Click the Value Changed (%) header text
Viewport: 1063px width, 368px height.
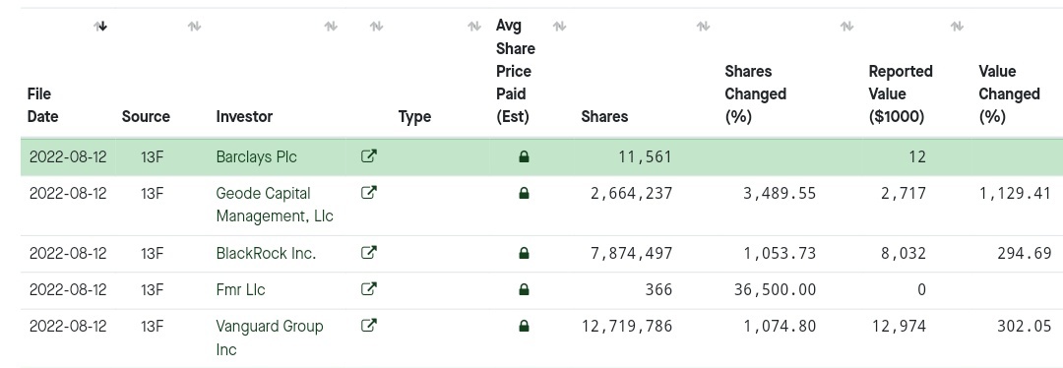click(x=1009, y=93)
